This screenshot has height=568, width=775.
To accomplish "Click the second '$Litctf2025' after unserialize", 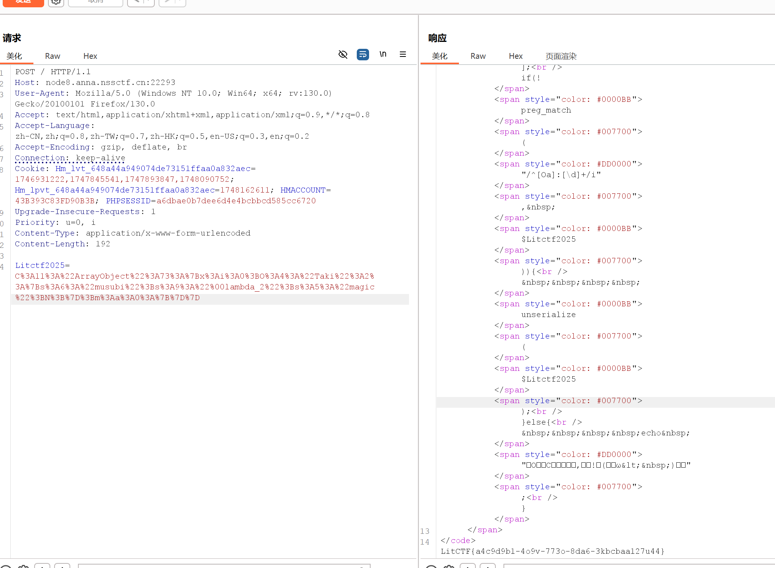I will click(x=548, y=379).
